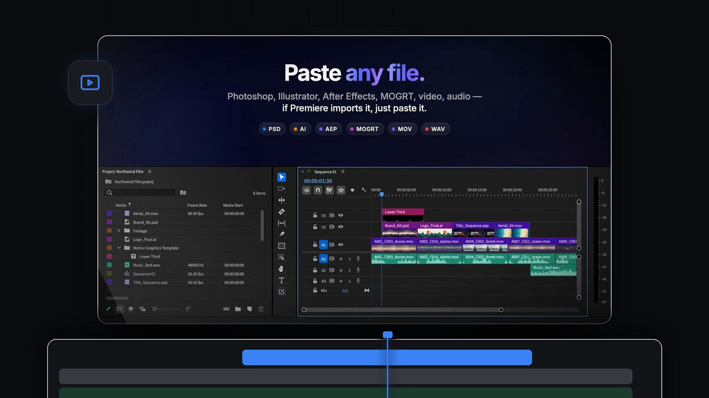Click the AI format pill
This screenshot has width=709, height=398.
coord(301,129)
